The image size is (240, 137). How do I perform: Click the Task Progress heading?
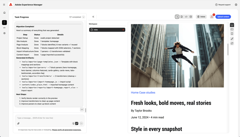(x=22, y=17)
